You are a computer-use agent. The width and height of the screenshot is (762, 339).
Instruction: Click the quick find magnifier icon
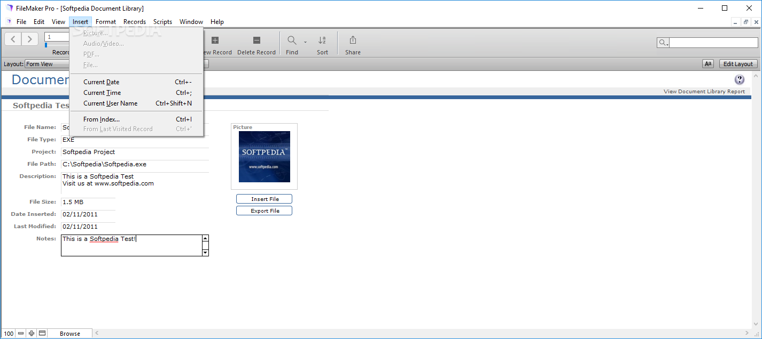point(663,43)
